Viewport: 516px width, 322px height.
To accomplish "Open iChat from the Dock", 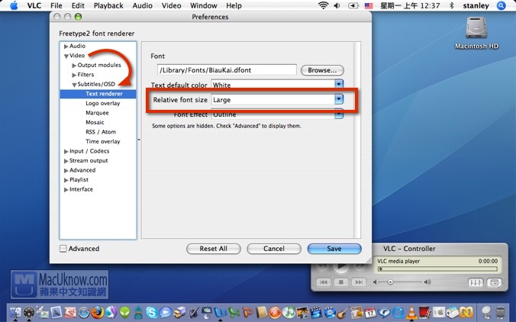I will pyautogui.click(x=166, y=312).
